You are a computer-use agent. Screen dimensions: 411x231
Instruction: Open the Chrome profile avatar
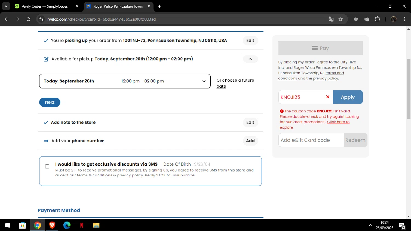[x=394, y=19]
